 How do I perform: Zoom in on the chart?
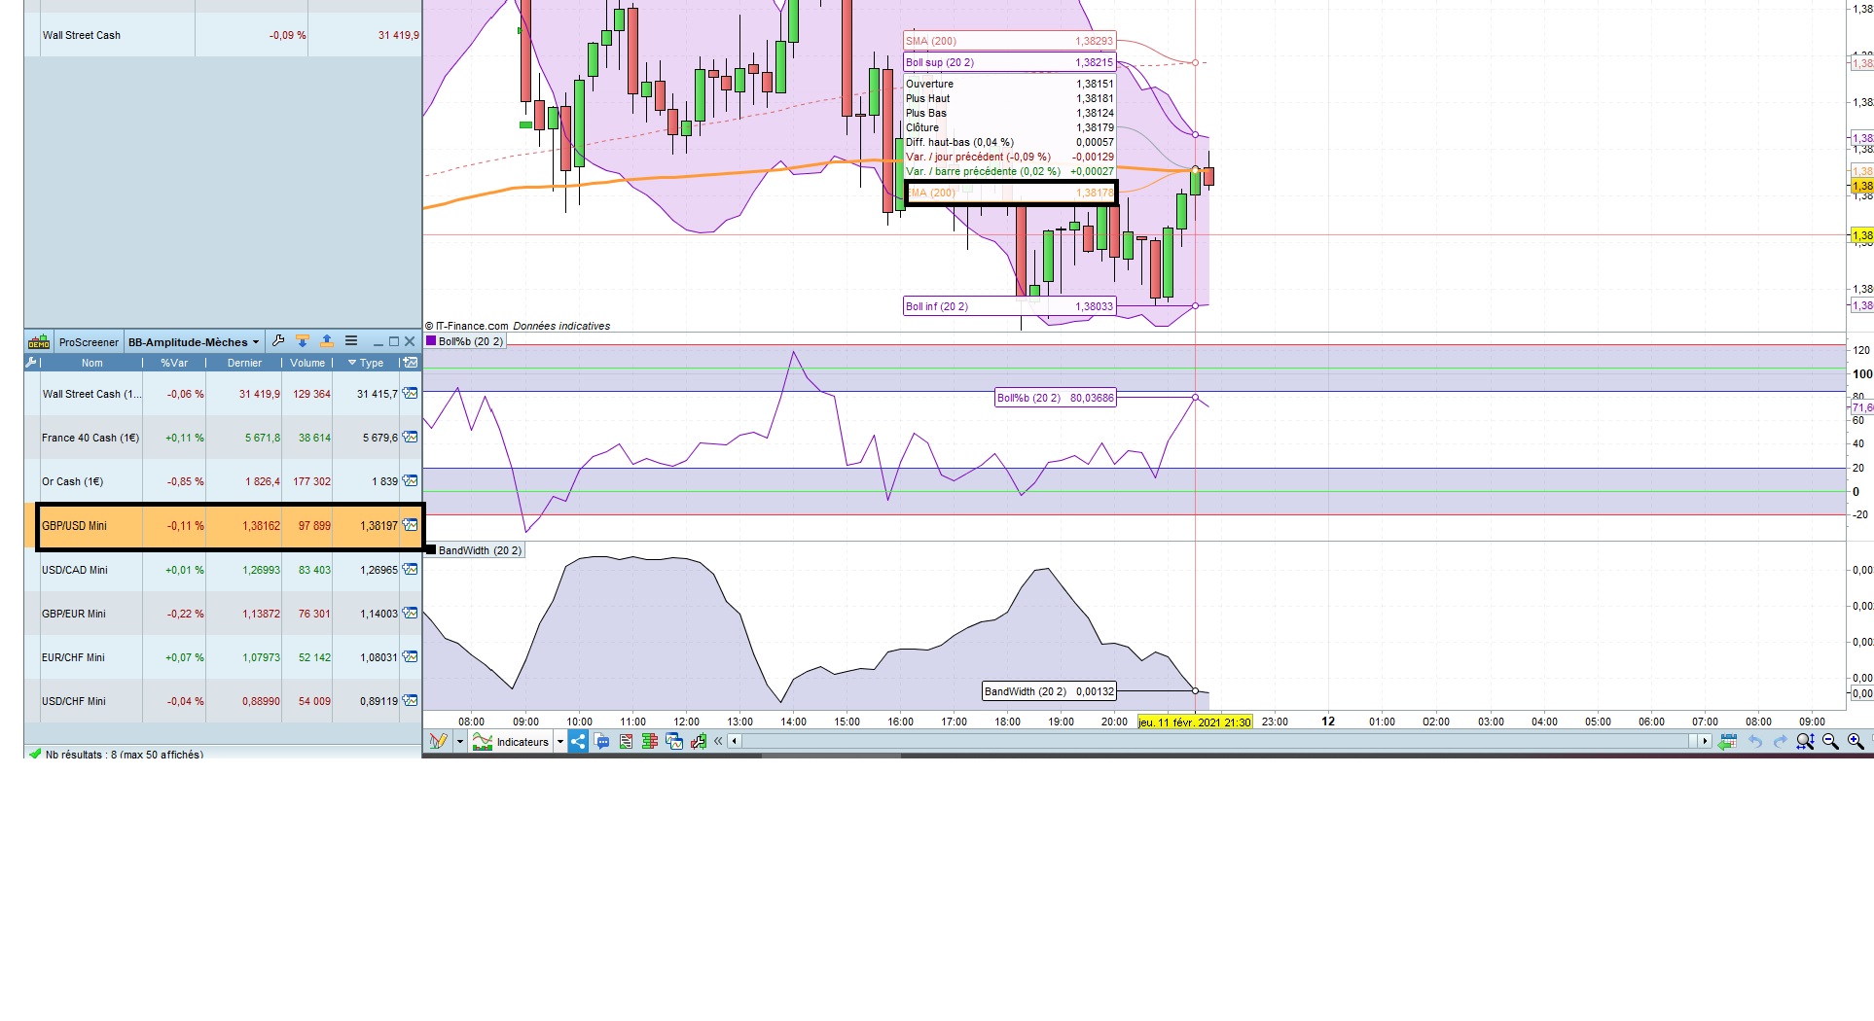tap(1856, 741)
